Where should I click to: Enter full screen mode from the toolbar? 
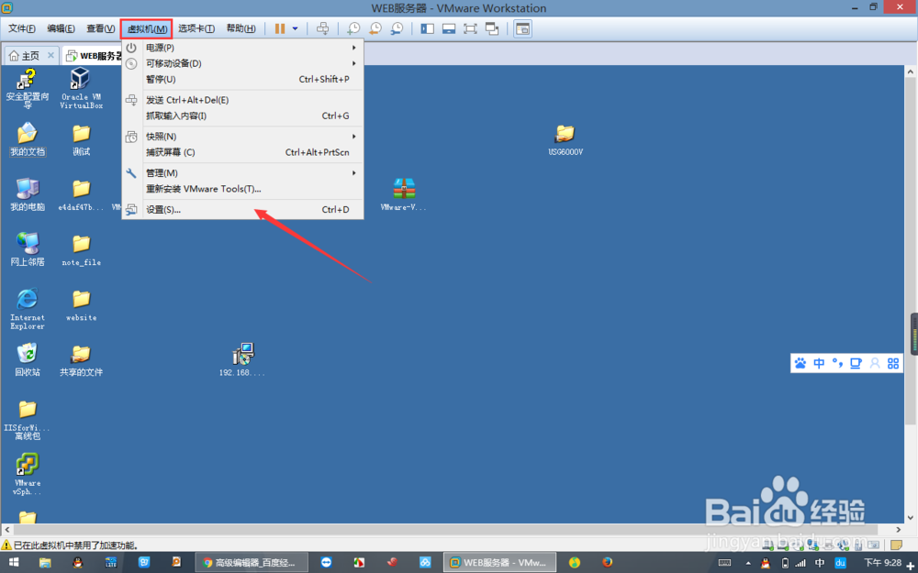(470, 28)
